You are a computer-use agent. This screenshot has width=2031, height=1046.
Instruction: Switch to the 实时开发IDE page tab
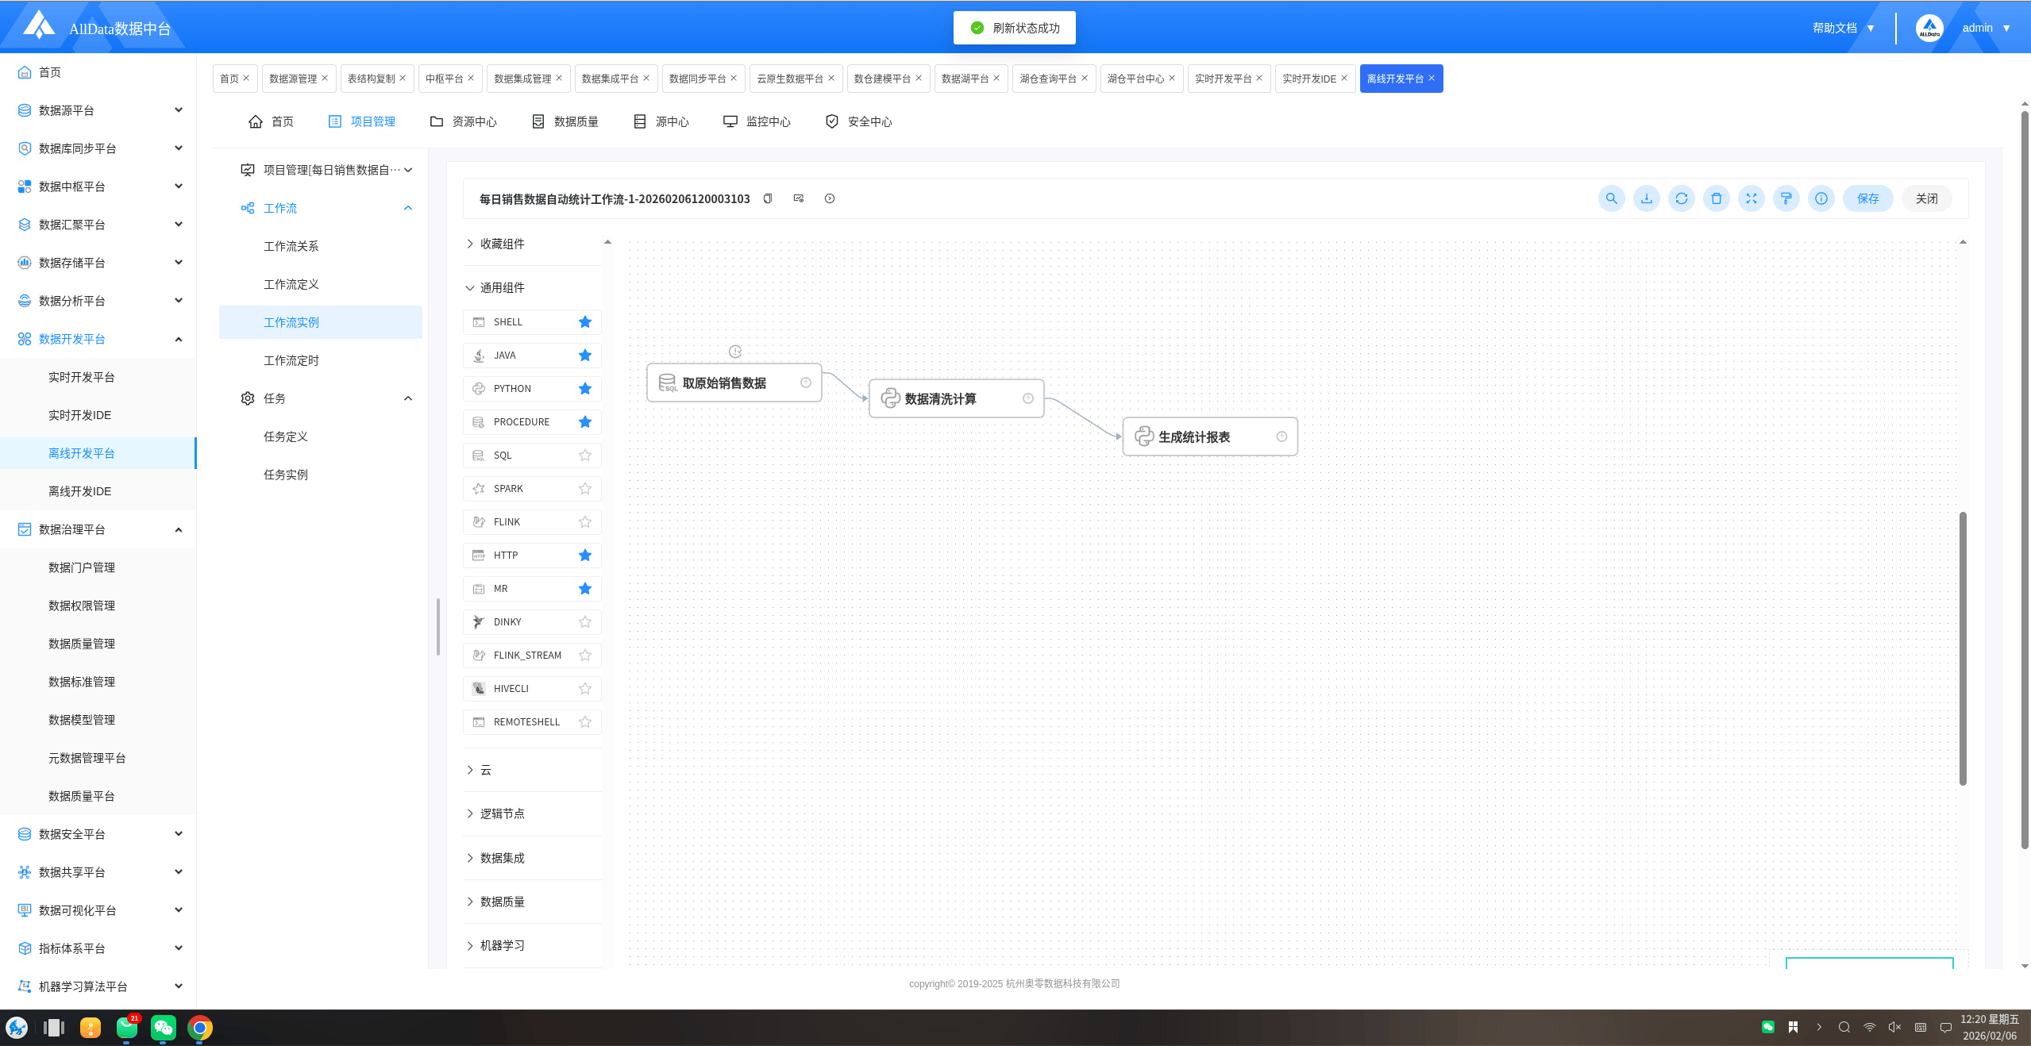pos(1308,79)
